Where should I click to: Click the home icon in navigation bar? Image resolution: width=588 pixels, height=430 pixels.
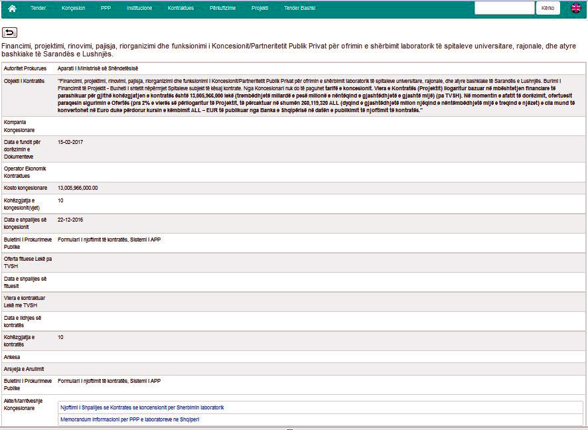pyautogui.click(x=11, y=8)
